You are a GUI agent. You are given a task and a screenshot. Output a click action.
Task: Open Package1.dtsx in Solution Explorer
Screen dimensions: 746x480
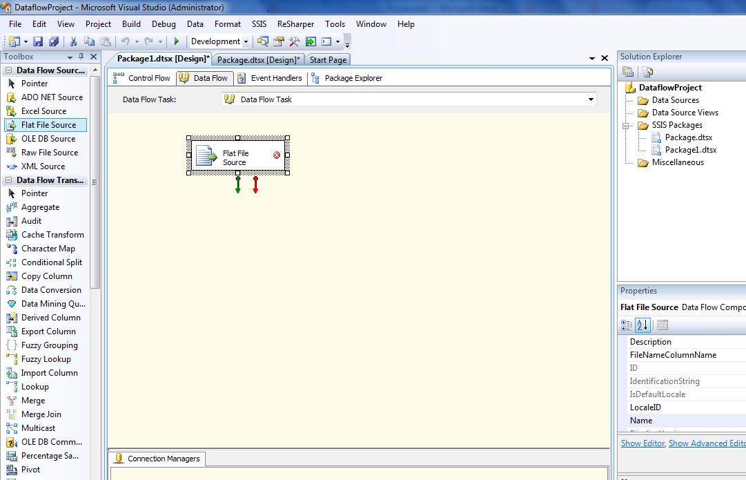coord(690,150)
